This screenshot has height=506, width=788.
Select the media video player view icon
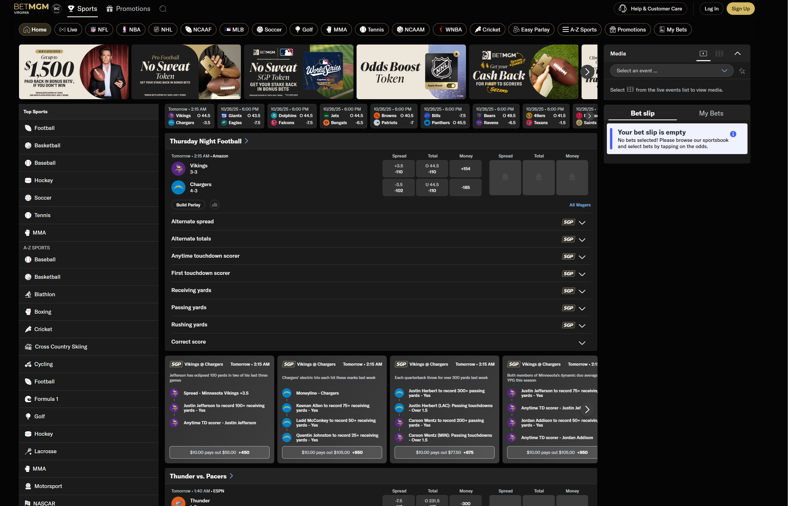click(x=703, y=54)
